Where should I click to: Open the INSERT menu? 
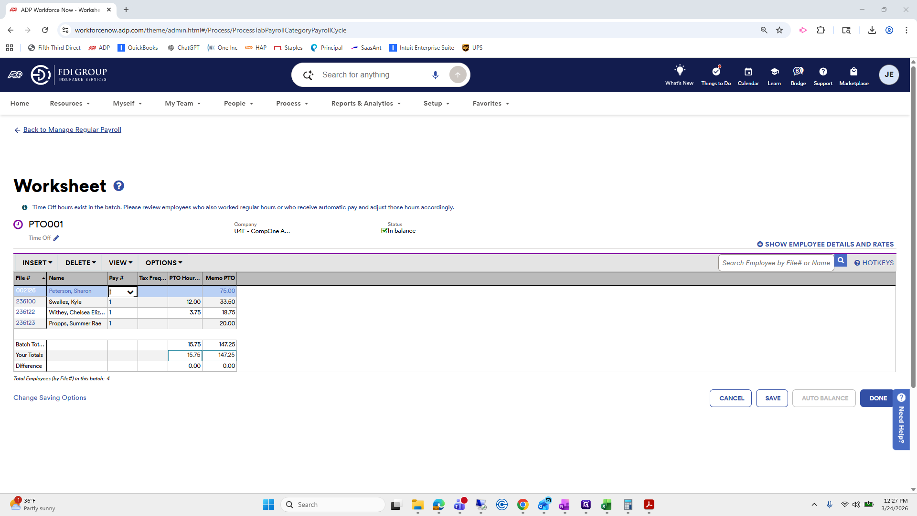[37, 262]
